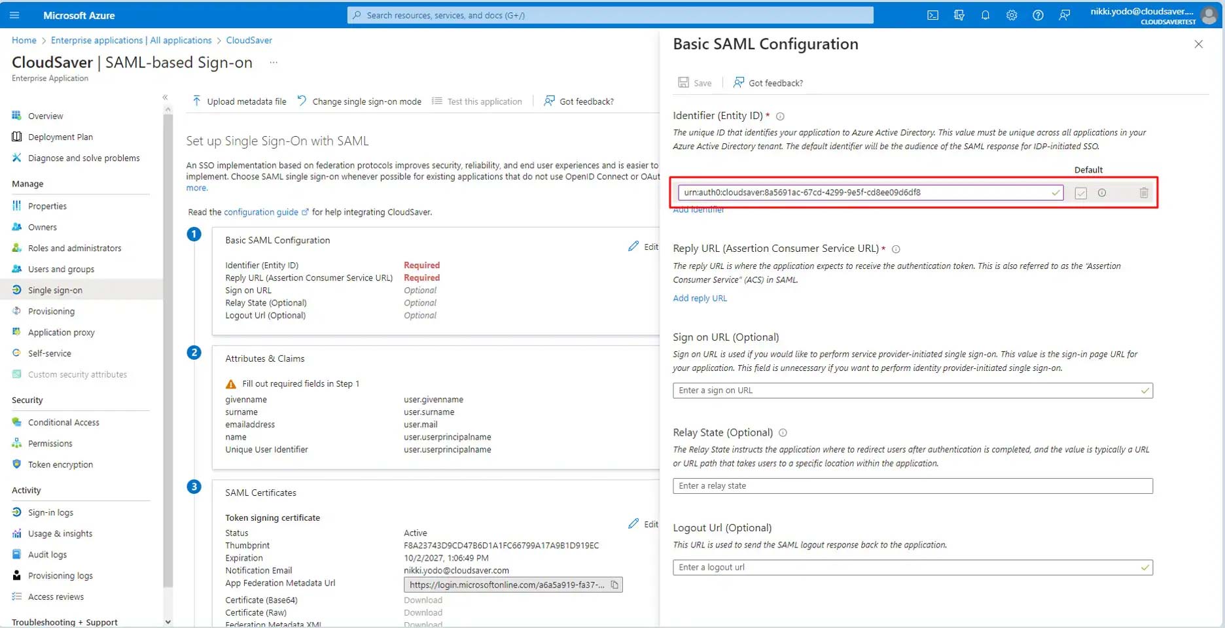Delete the identifier with the trash icon
Image resolution: width=1225 pixels, height=628 pixels.
tap(1143, 193)
